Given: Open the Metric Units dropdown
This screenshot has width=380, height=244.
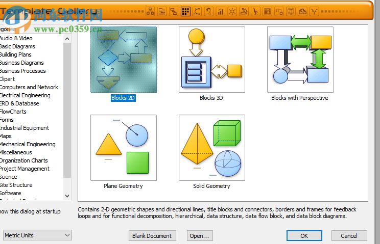Looking at the screenshot, I should click(38, 235).
